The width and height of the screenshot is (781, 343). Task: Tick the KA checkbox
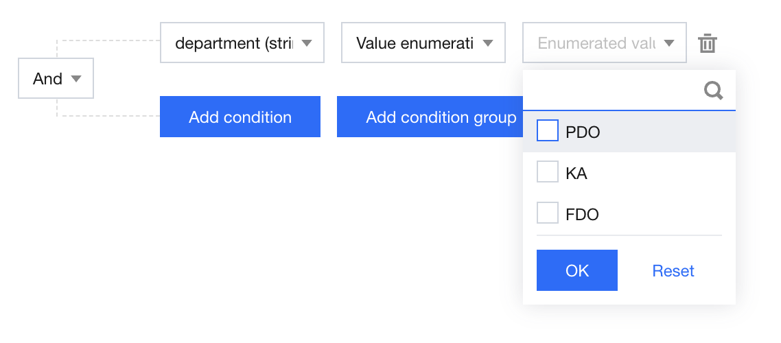click(548, 172)
